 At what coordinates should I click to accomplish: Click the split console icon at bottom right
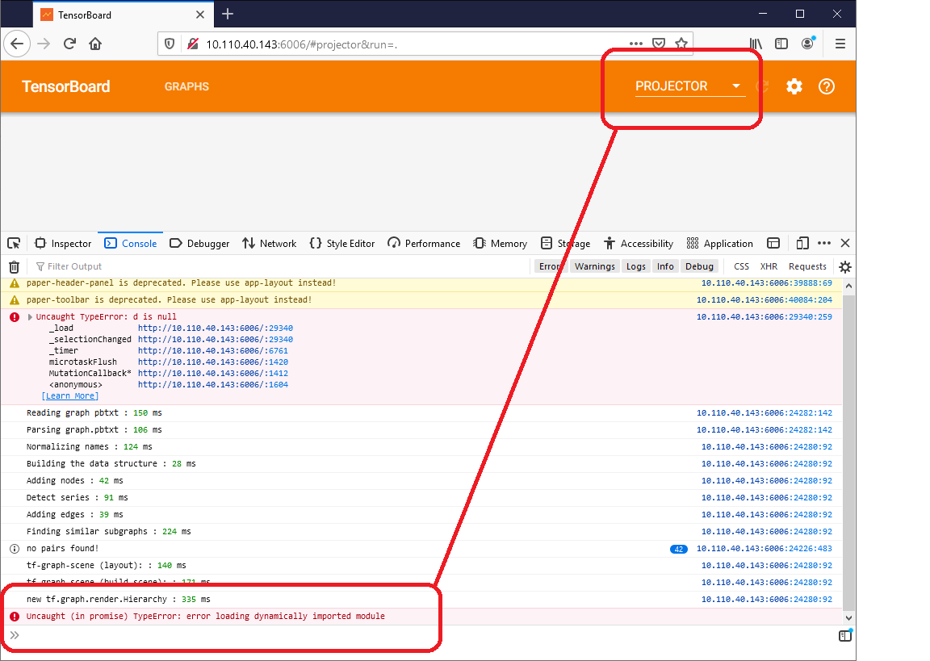844,635
